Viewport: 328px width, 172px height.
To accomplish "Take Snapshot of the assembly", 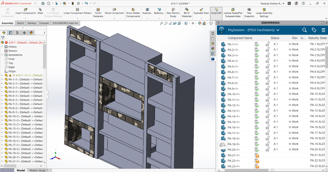I will pos(249,13).
